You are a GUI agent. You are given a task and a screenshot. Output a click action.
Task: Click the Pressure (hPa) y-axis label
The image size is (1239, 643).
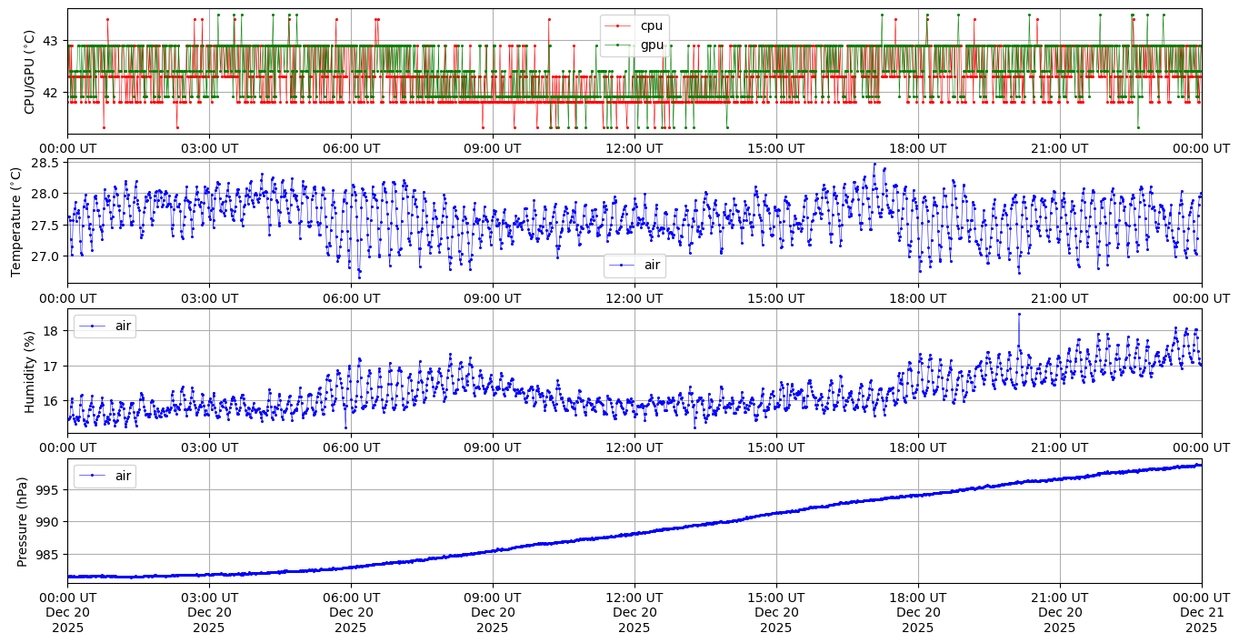(x=23, y=520)
